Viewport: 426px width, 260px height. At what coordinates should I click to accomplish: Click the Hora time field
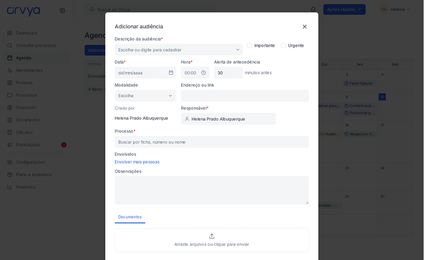(195, 73)
